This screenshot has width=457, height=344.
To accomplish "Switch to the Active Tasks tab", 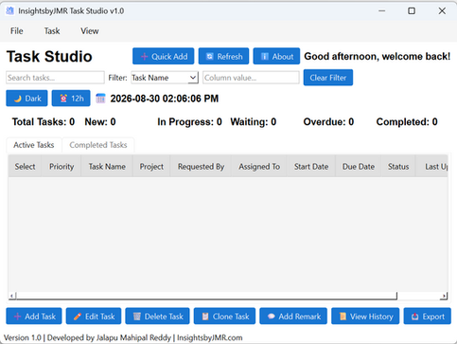I will 34,145.
